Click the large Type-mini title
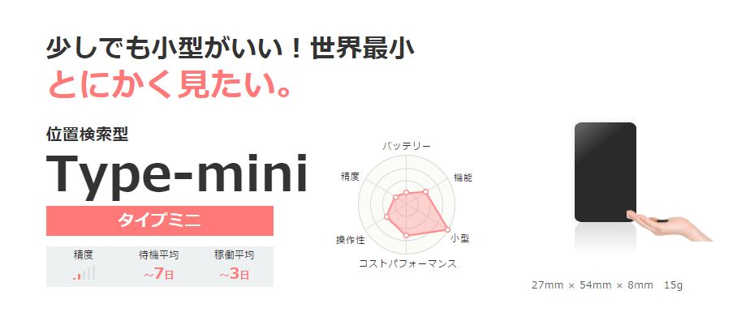Screen dimensions: 750x325 click(x=176, y=176)
